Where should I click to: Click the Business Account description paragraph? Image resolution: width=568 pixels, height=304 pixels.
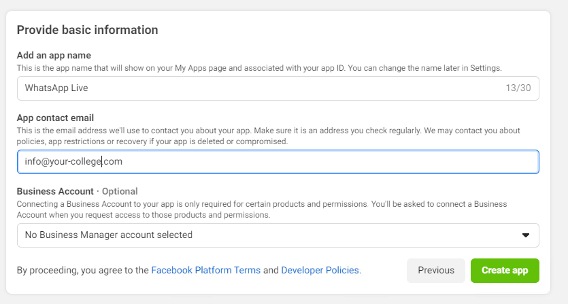[261, 209]
